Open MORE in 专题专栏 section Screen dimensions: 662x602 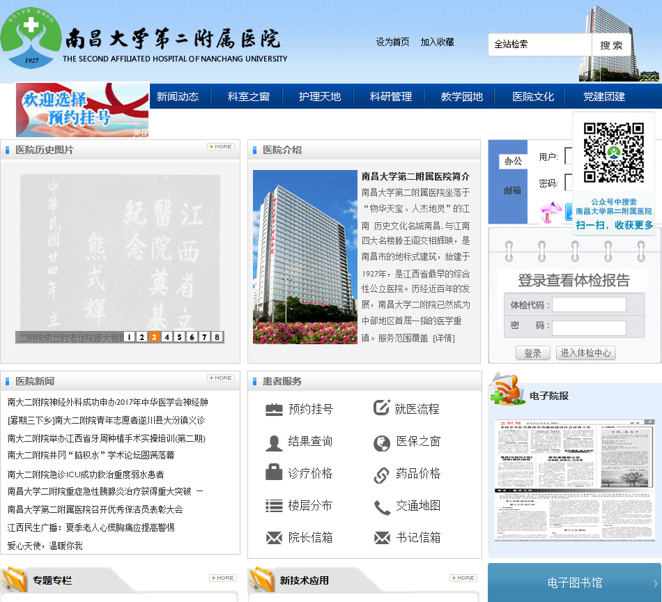[x=223, y=578]
